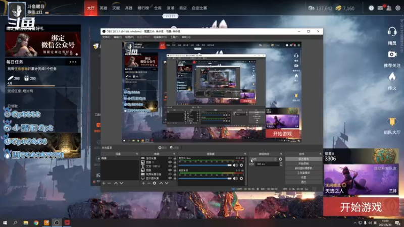The width and height of the screenshot is (404, 227).
Task: Open transition properties gear beside 淡出
Action: (280, 159)
